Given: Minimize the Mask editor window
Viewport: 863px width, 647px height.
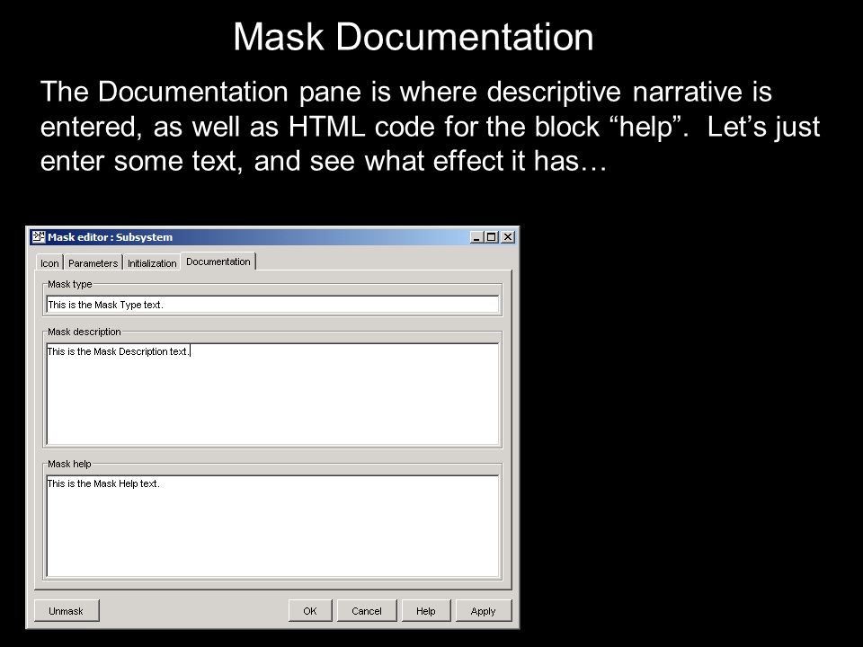Looking at the screenshot, I should pyautogui.click(x=476, y=237).
